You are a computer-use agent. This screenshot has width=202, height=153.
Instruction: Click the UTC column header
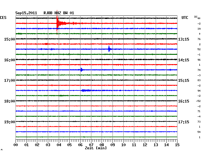185,18
